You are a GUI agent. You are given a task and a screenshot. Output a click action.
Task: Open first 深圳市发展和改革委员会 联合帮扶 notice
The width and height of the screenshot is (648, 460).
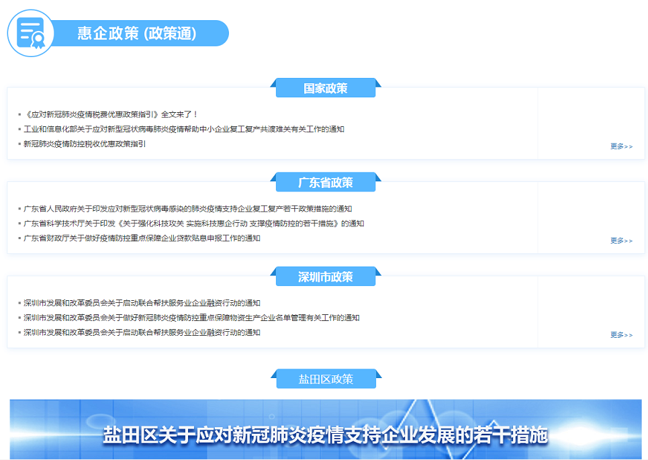[x=142, y=303]
